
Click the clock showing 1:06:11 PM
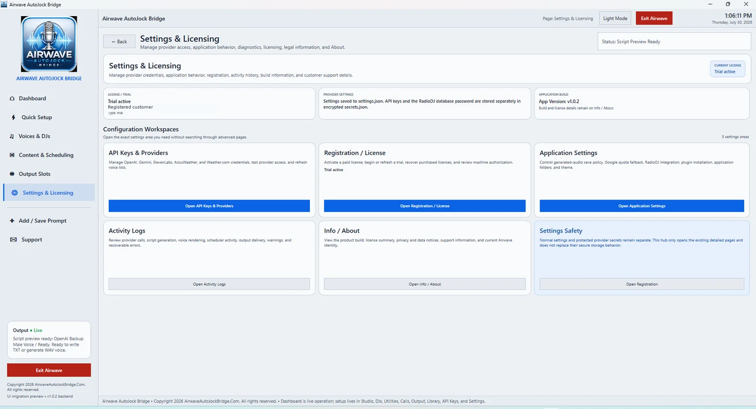(738, 16)
